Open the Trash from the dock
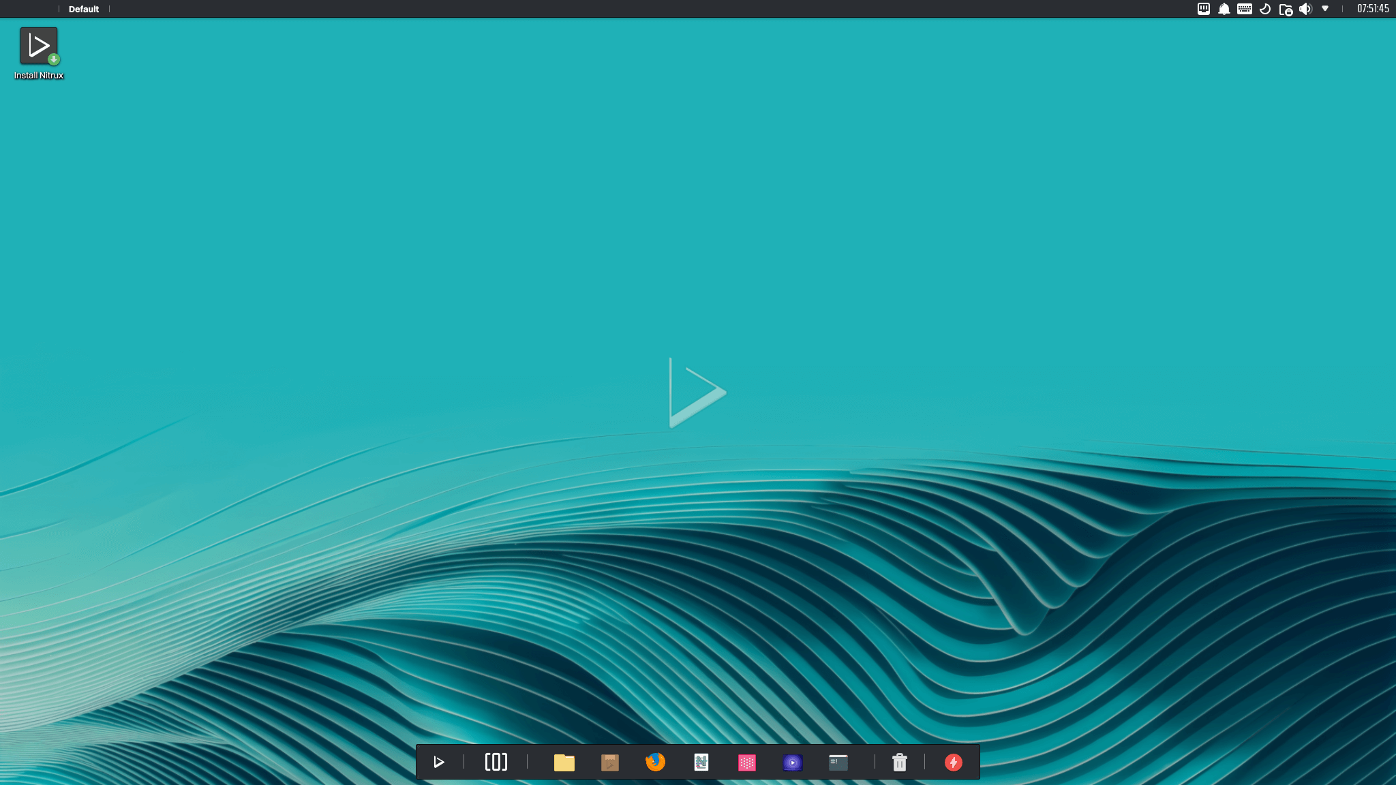Image resolution: width=1396 pixels, height=785 pixels. (900, 762)
